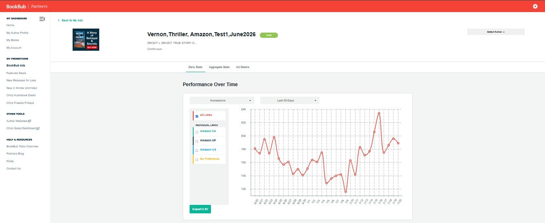The image size is (545, 223).
Task: Click the back arrow beside Back to My Ads
Action: click(58, 20)
